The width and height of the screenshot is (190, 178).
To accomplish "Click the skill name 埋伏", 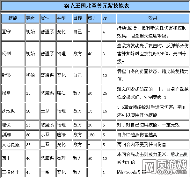I will [6, 125].
